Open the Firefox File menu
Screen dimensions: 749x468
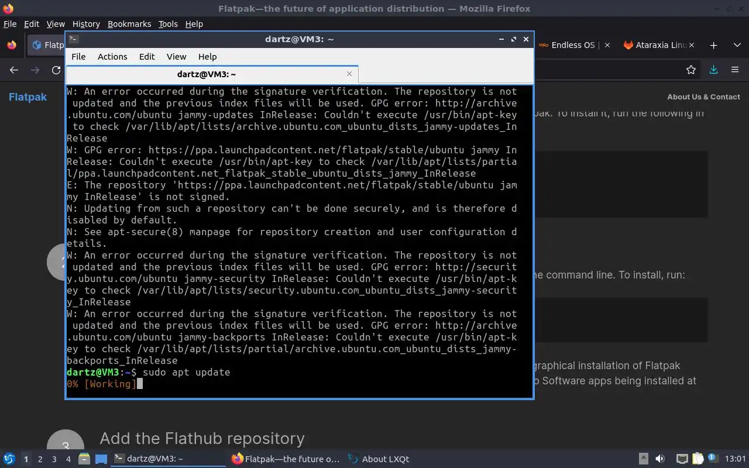(10, 24)
